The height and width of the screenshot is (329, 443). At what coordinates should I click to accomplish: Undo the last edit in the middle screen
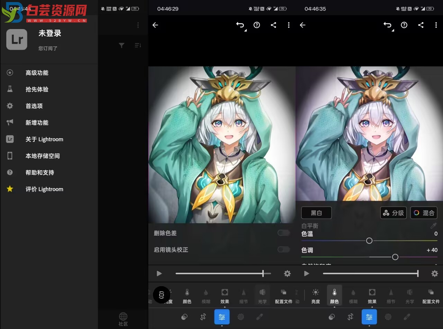point(241,25)
